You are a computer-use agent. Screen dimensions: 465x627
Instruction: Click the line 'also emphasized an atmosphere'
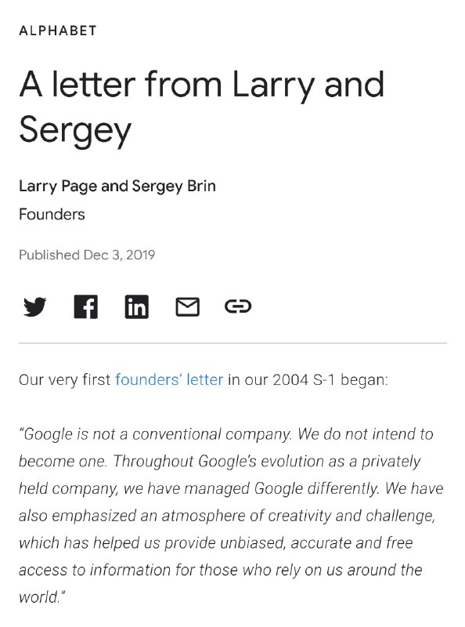[x=227, y=516]
